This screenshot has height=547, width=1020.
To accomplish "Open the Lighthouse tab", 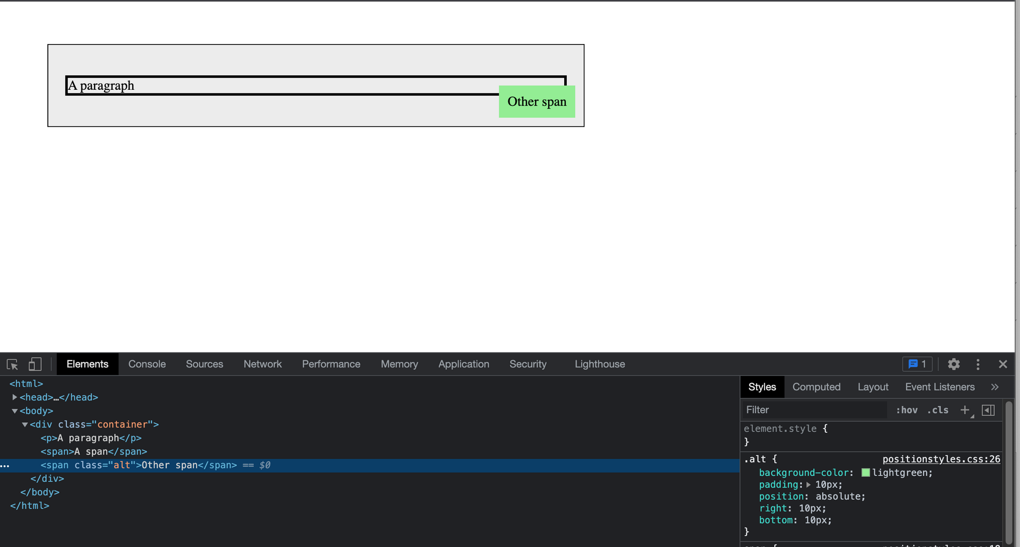I will 600,364.
